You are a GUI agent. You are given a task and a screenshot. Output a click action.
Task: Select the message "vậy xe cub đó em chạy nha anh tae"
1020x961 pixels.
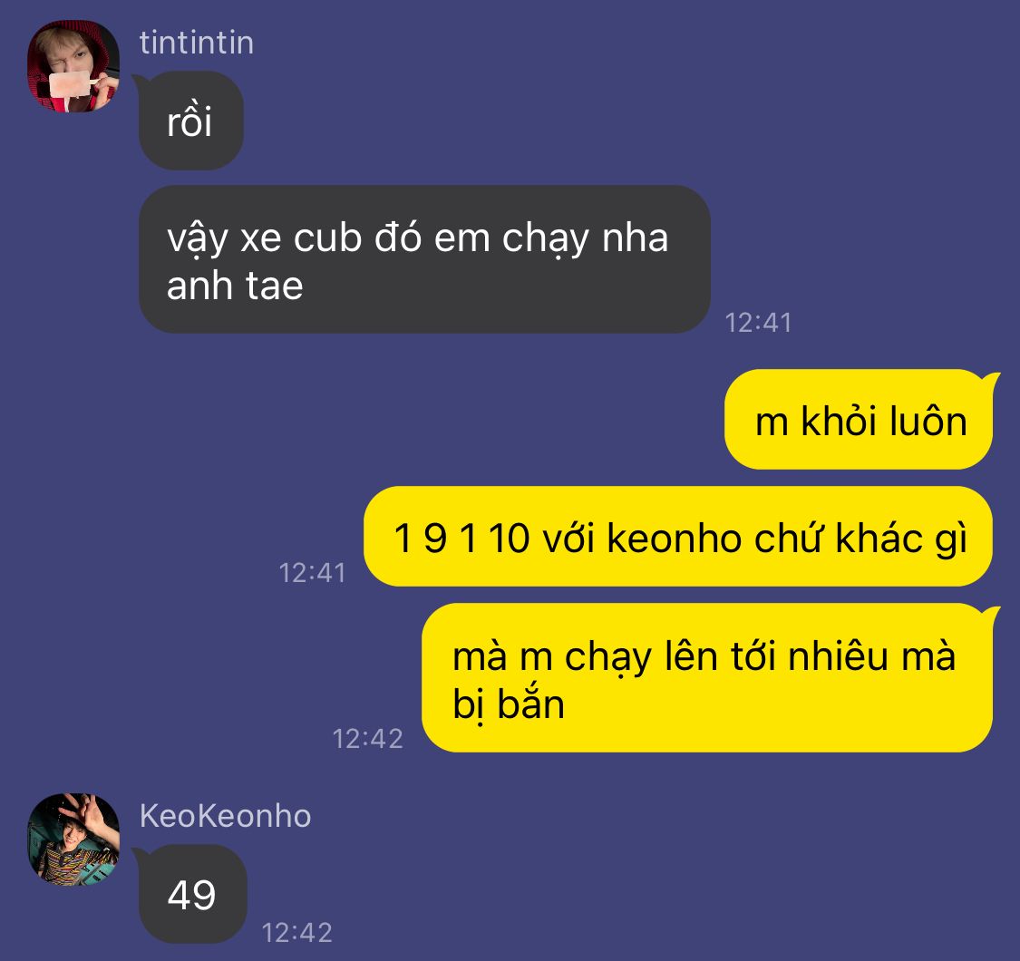pyautogui.click(x=424, y=259)
